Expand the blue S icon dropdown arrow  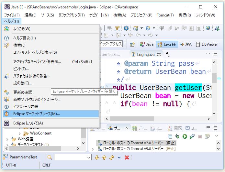coord(154,28)
